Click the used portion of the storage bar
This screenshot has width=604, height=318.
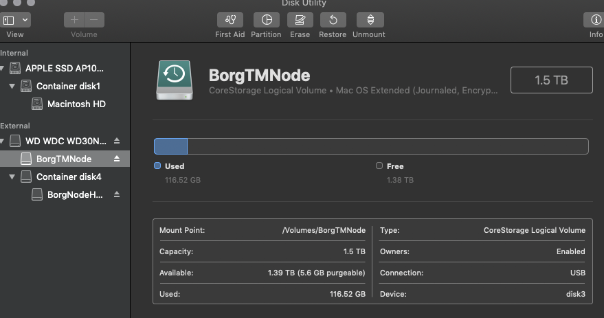[x=170, y=146]
